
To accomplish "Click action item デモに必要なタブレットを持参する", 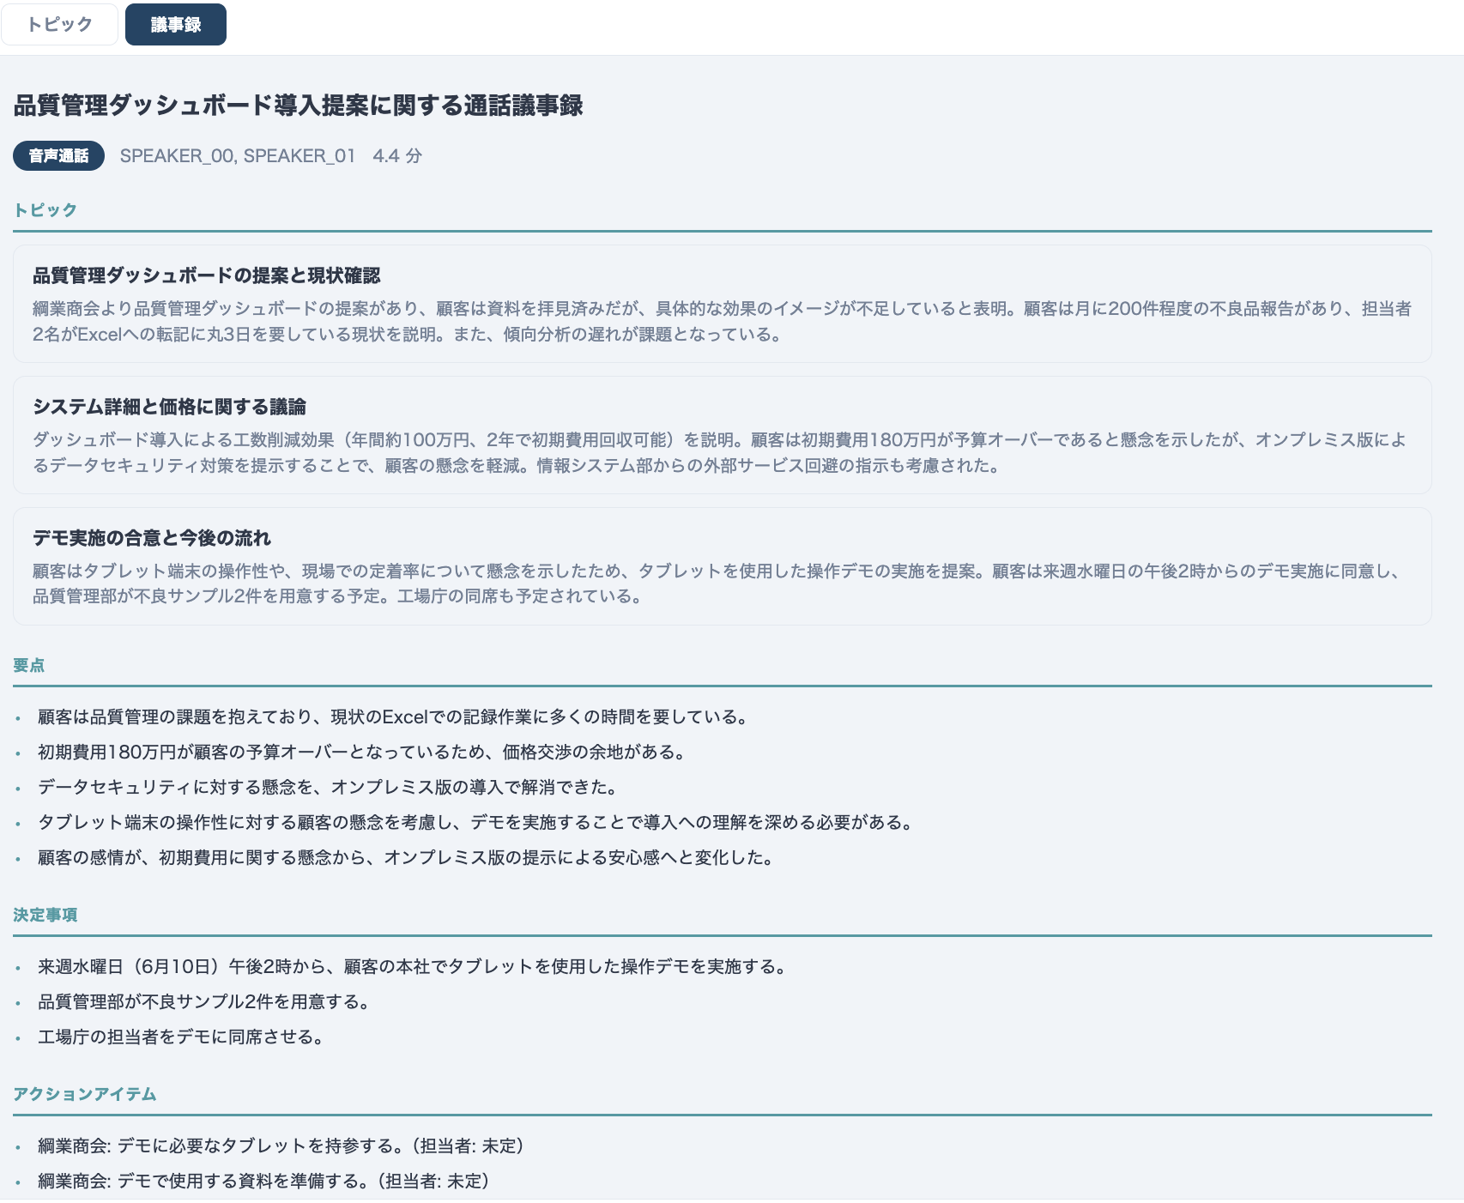I will coord(281,1146).
